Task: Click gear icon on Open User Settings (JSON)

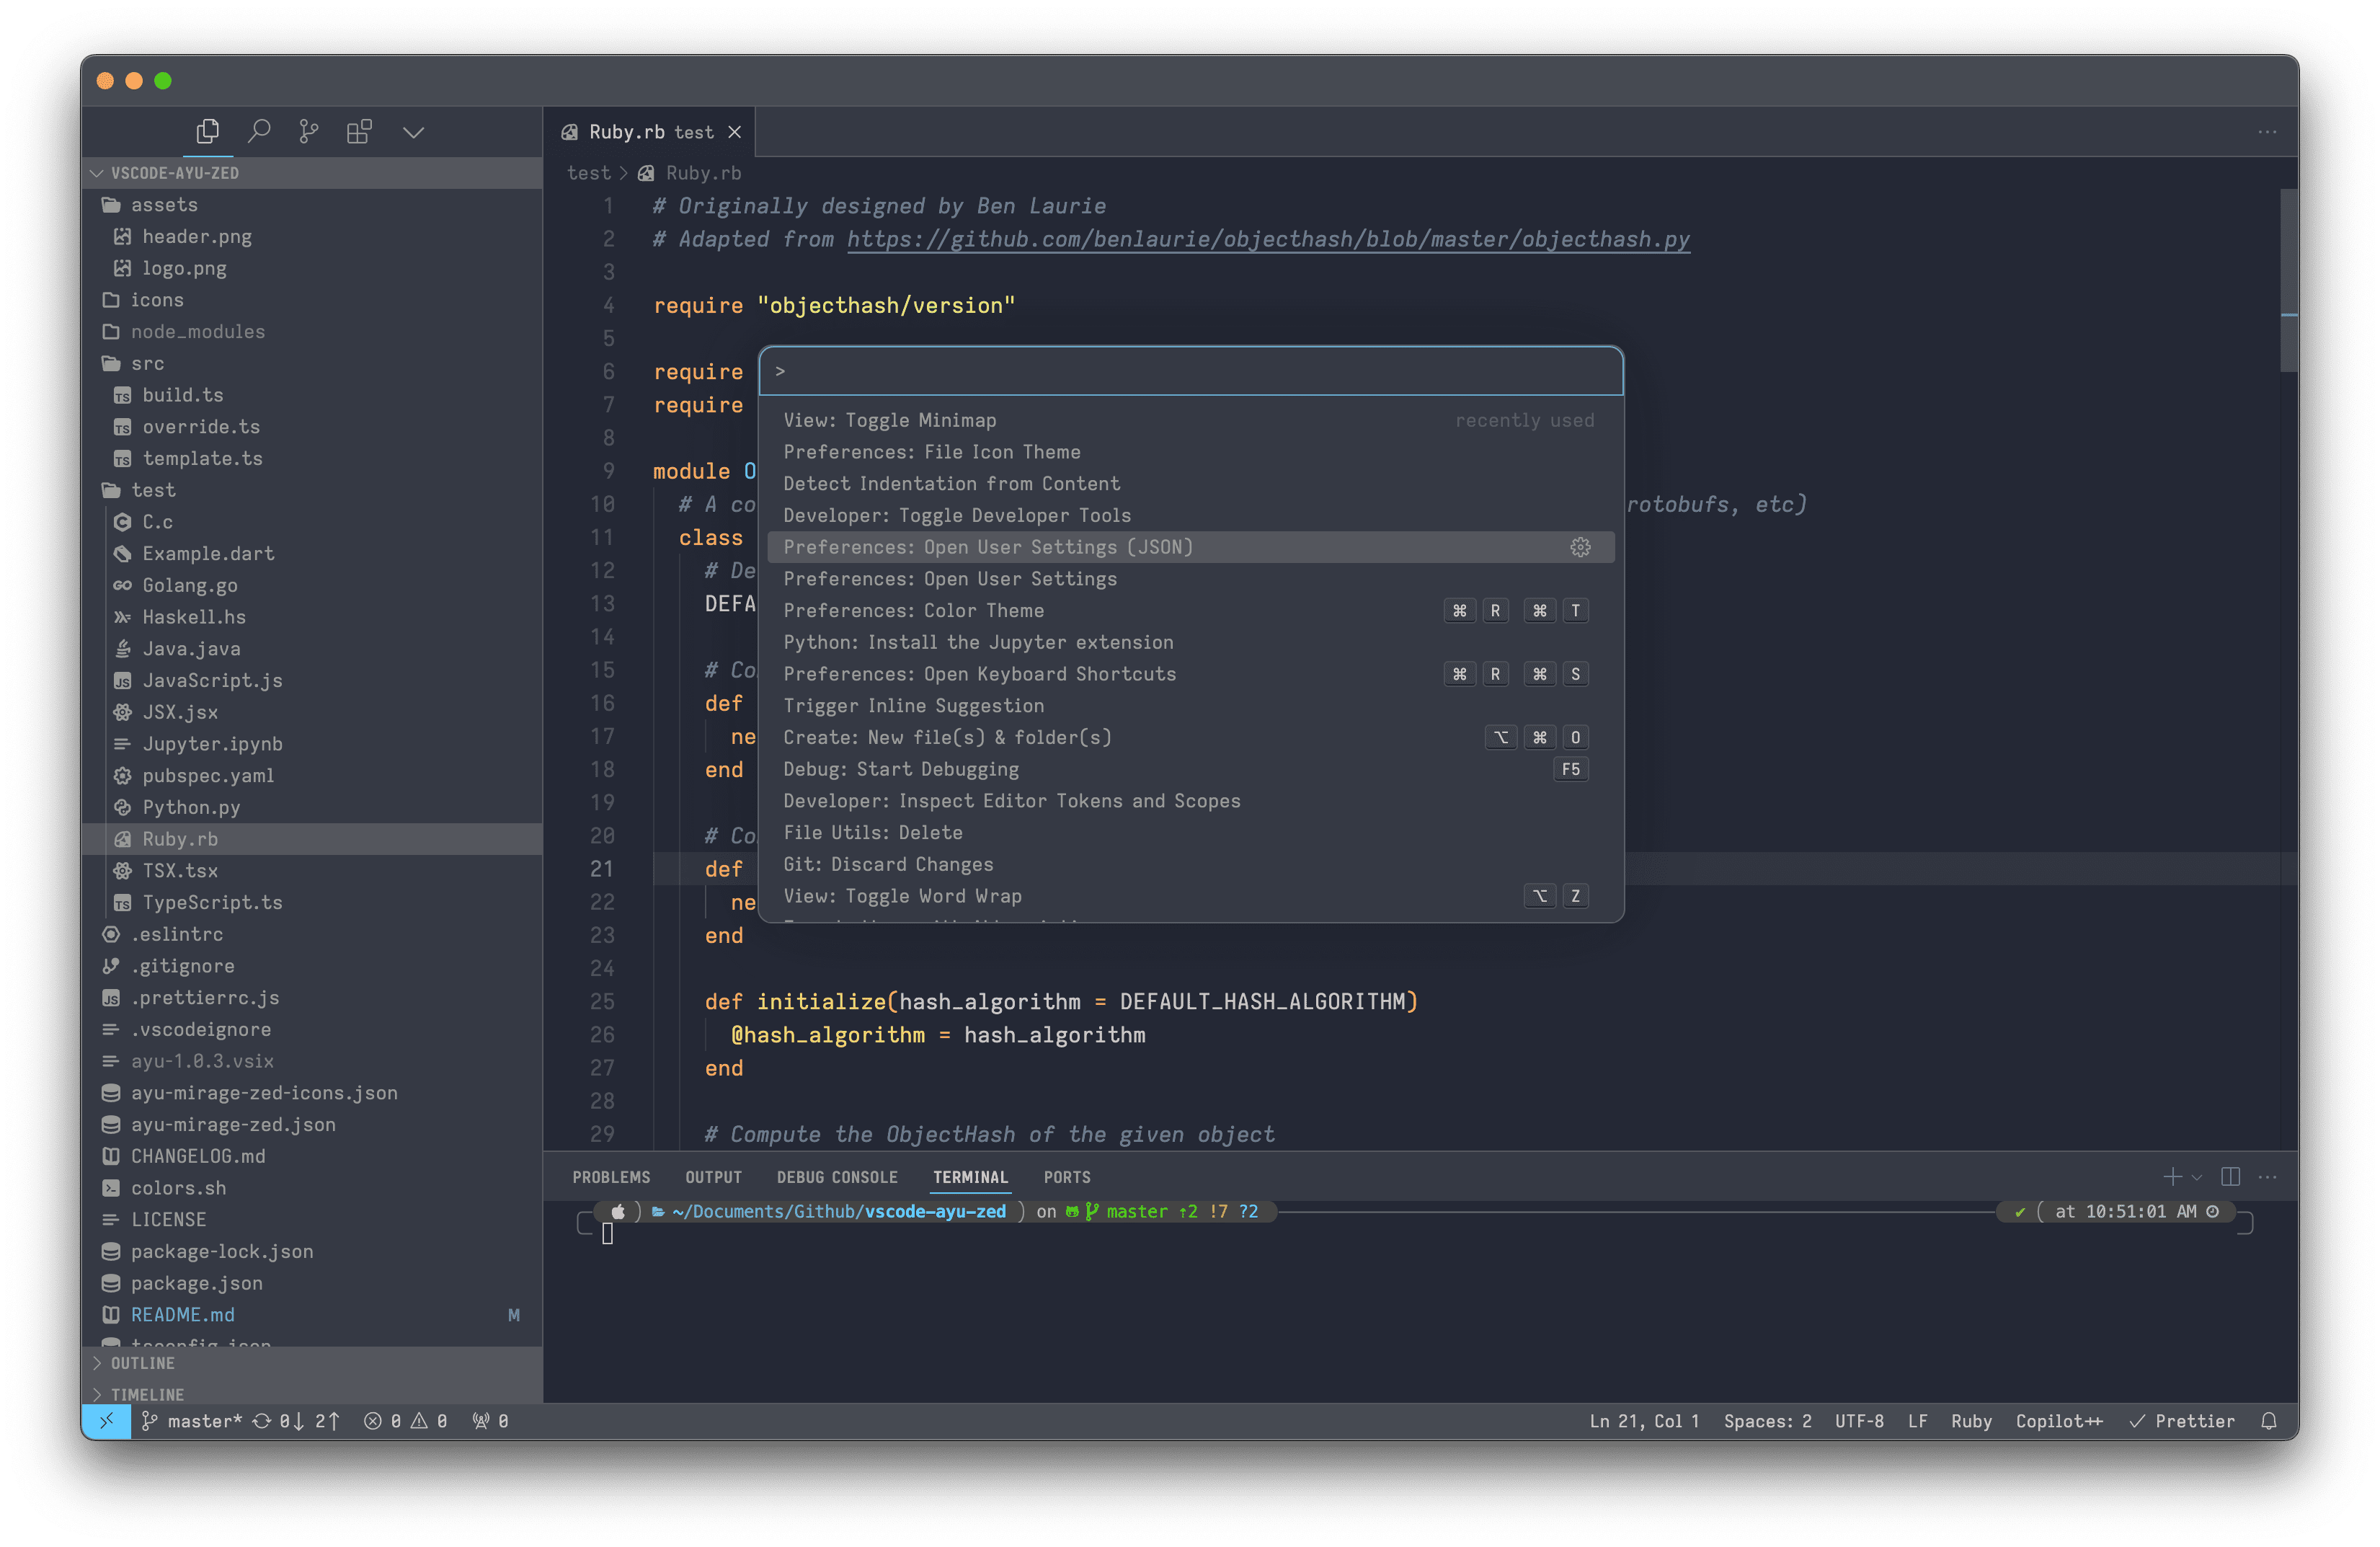Action: (x=1580, y=547)
